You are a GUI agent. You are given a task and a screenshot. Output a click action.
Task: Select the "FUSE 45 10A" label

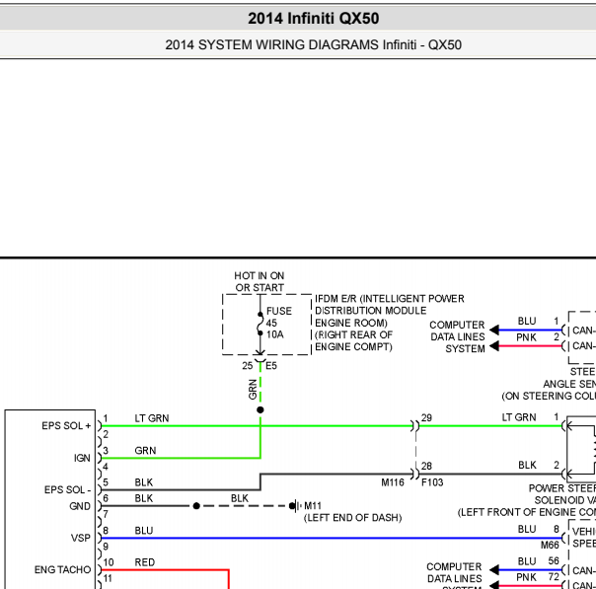point(278,323)
